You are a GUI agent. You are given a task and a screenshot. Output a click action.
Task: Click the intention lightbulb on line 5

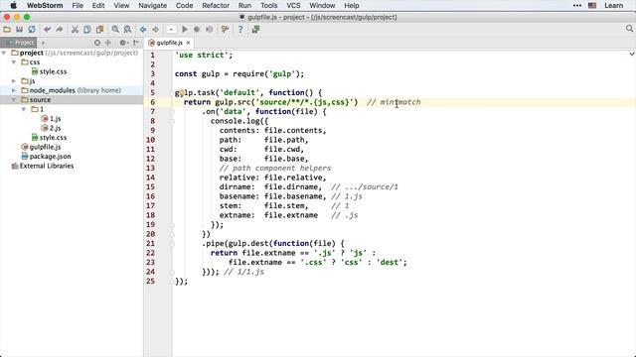click(182, 93)
